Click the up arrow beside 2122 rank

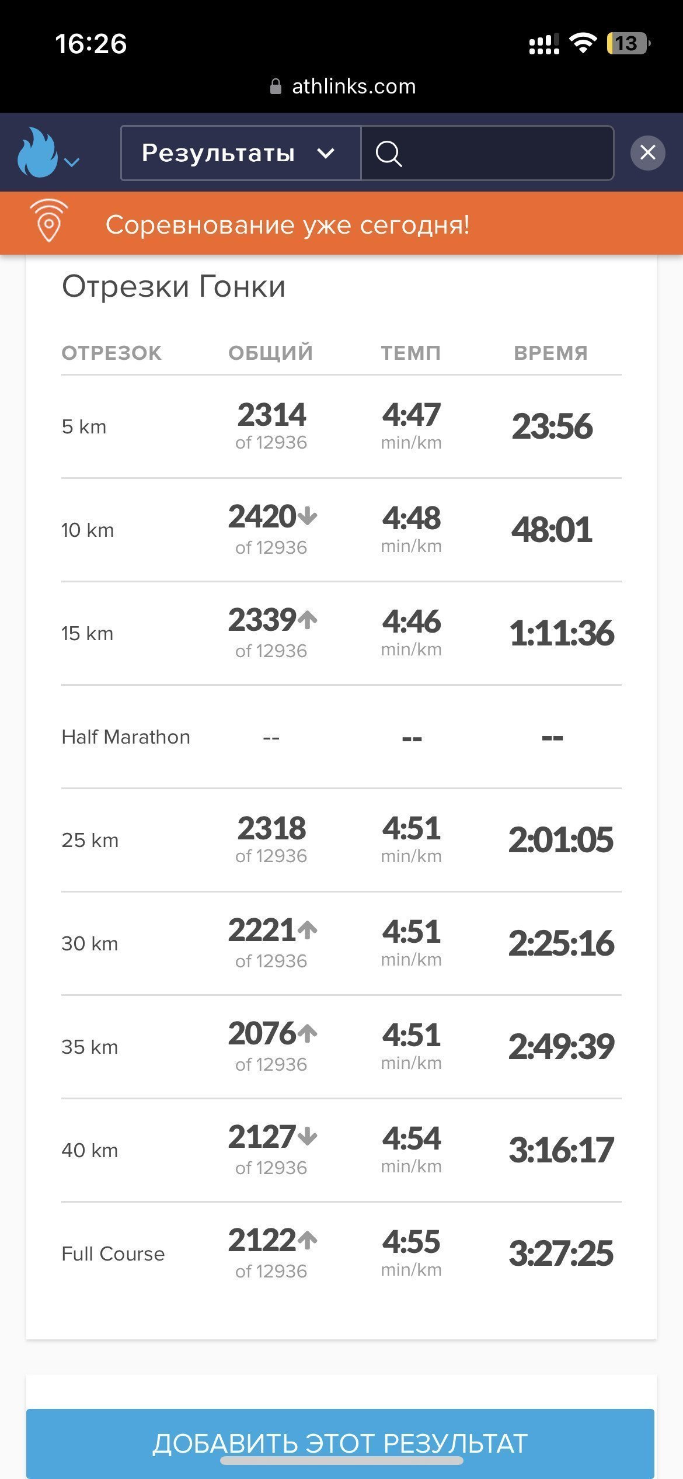coord(308,1240)
